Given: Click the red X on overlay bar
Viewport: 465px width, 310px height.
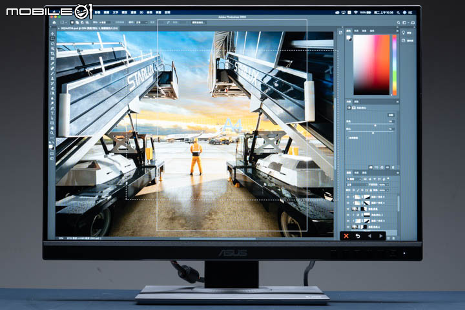Looking at the screenshot, I should tap(346, 236).
